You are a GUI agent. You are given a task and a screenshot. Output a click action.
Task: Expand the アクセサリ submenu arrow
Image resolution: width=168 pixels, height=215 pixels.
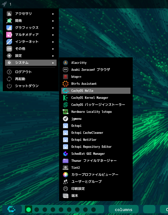(53, 14)
